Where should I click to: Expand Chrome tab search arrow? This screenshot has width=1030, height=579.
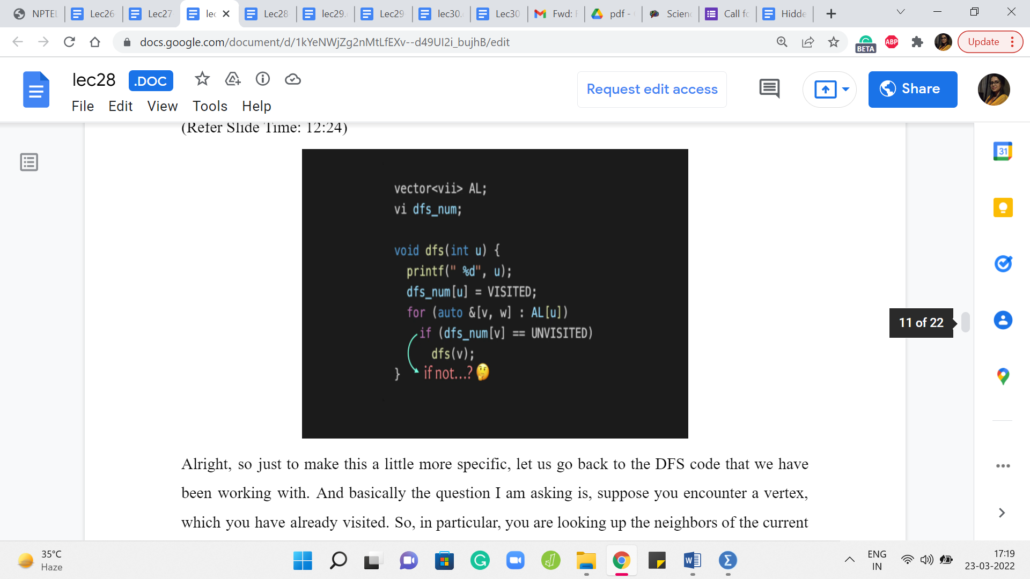901,12
